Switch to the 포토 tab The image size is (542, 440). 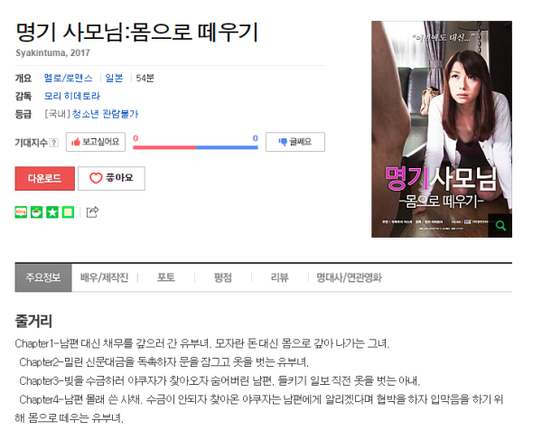166,277
